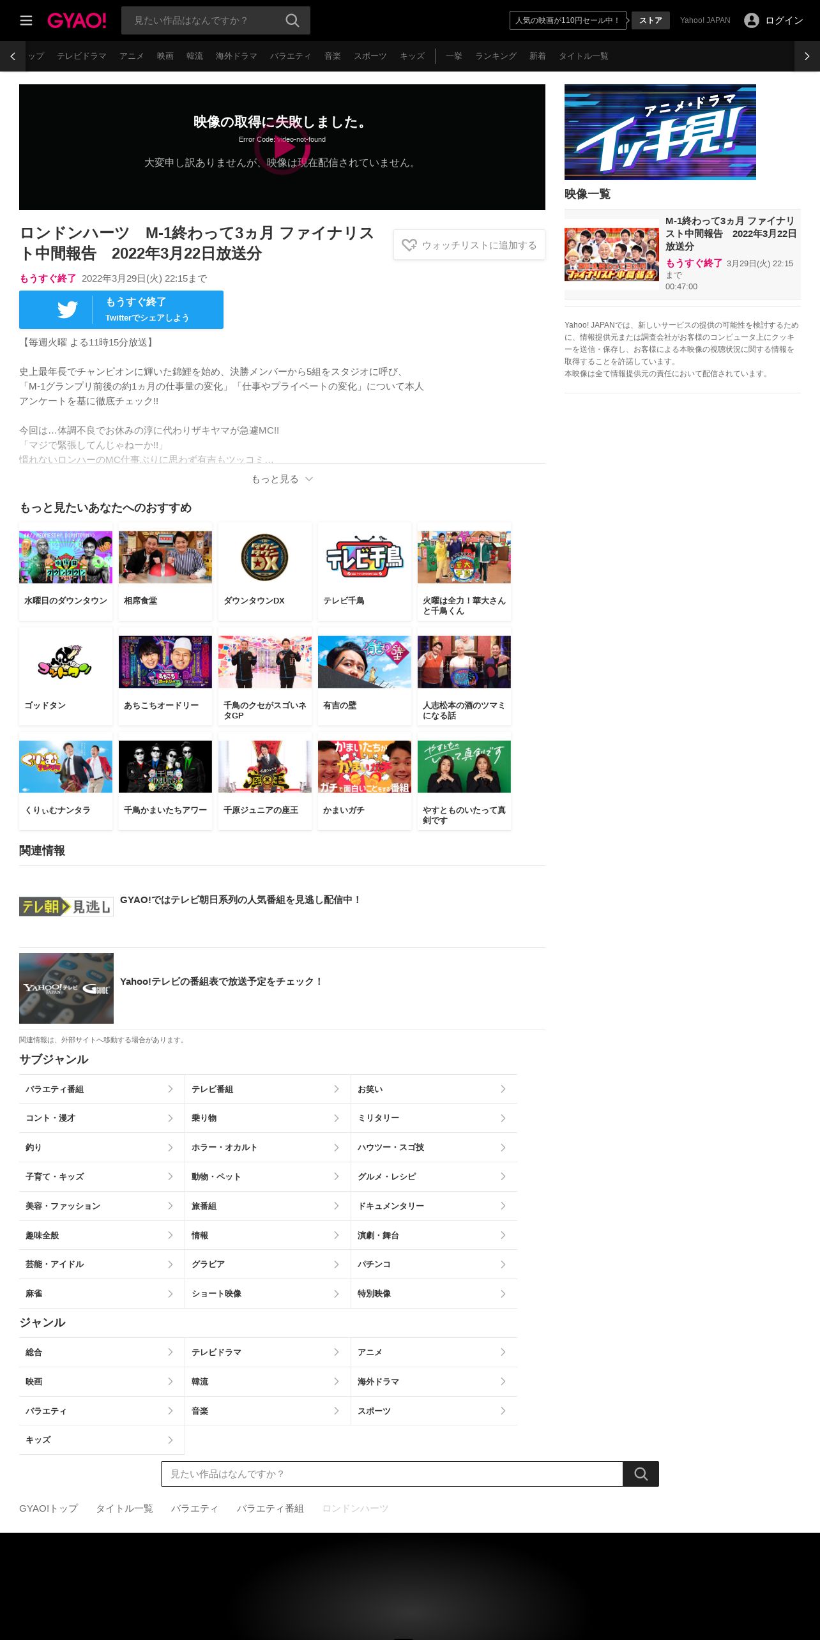Play the video via center play button
This screenshot has height=1640, width=820.
[x=282, y=148]
